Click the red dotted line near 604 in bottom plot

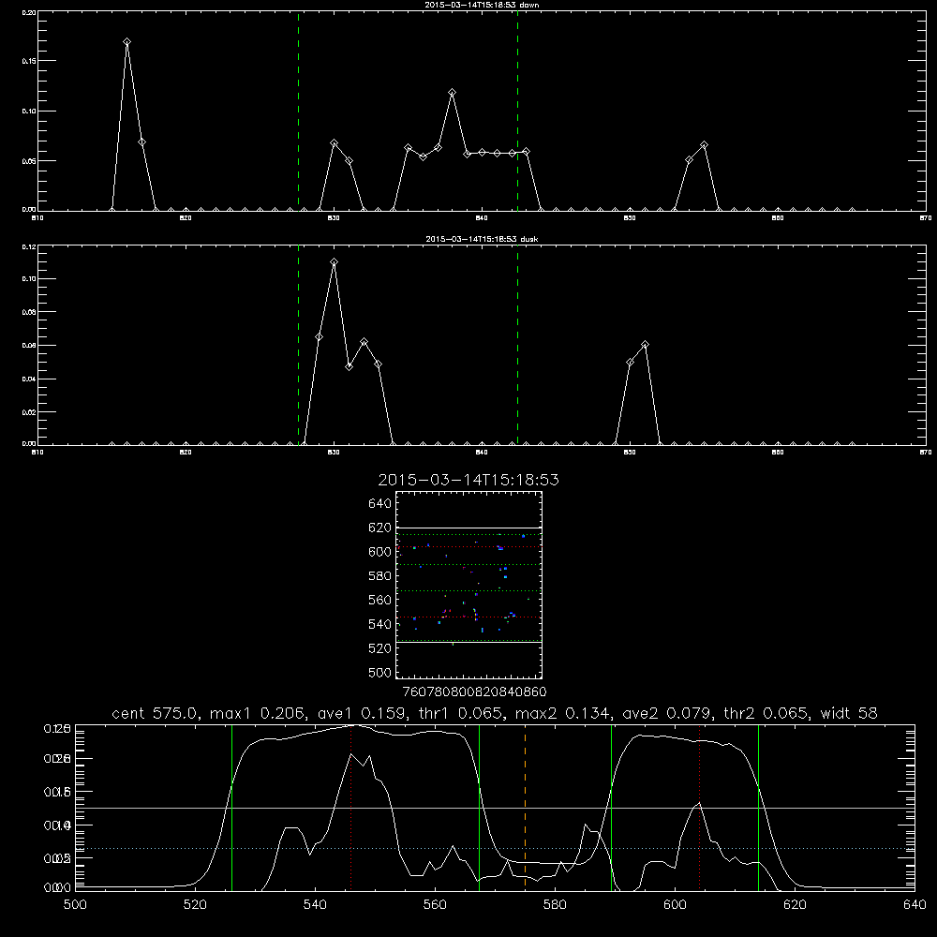pos(699,807)
